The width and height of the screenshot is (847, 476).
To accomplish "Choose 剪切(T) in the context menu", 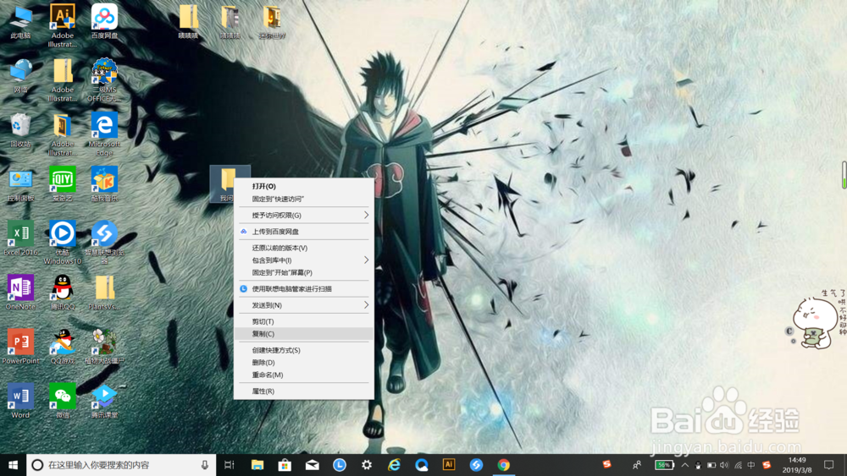I will 303,321.
